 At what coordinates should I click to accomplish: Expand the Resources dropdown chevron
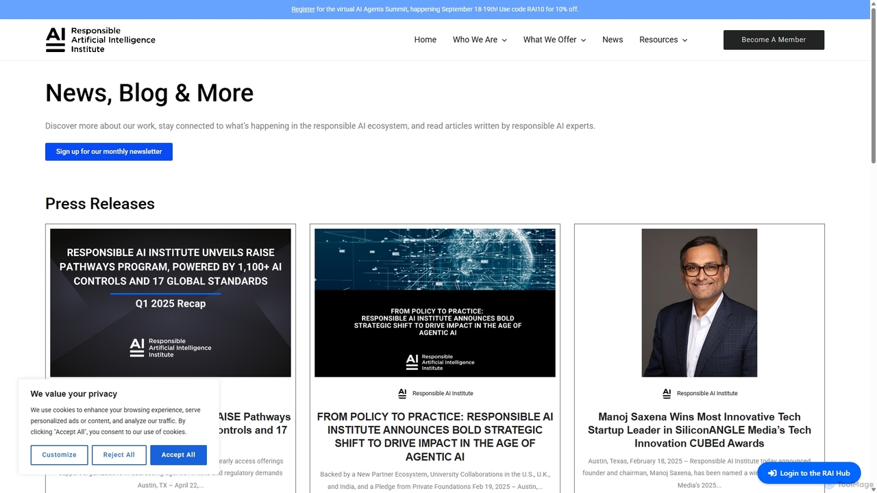[x=684, y=40]
